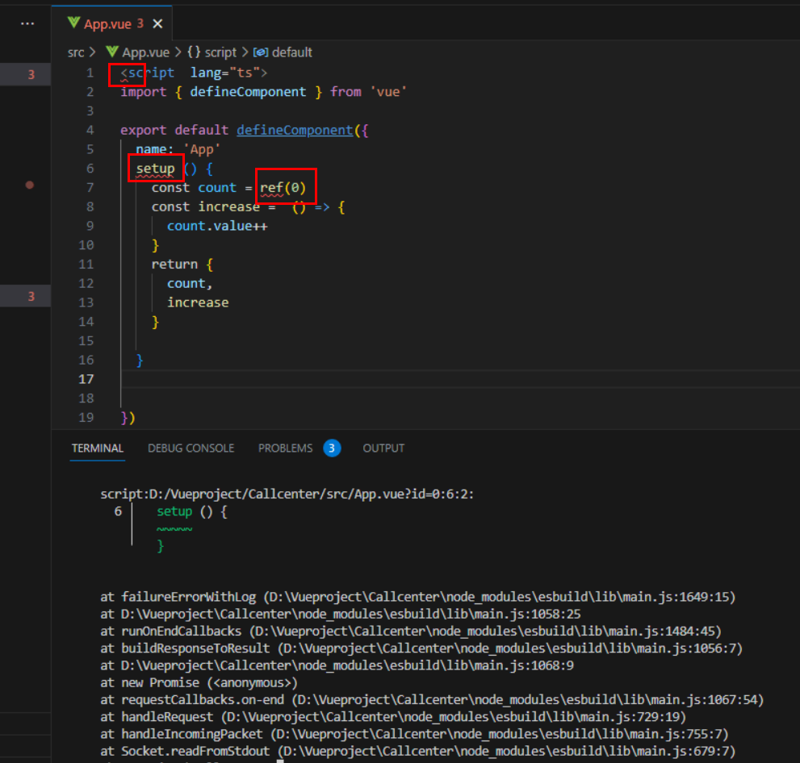Click ref(0) on line 7
The height and width of the screenshot is (763, 800).
[283, 188]
